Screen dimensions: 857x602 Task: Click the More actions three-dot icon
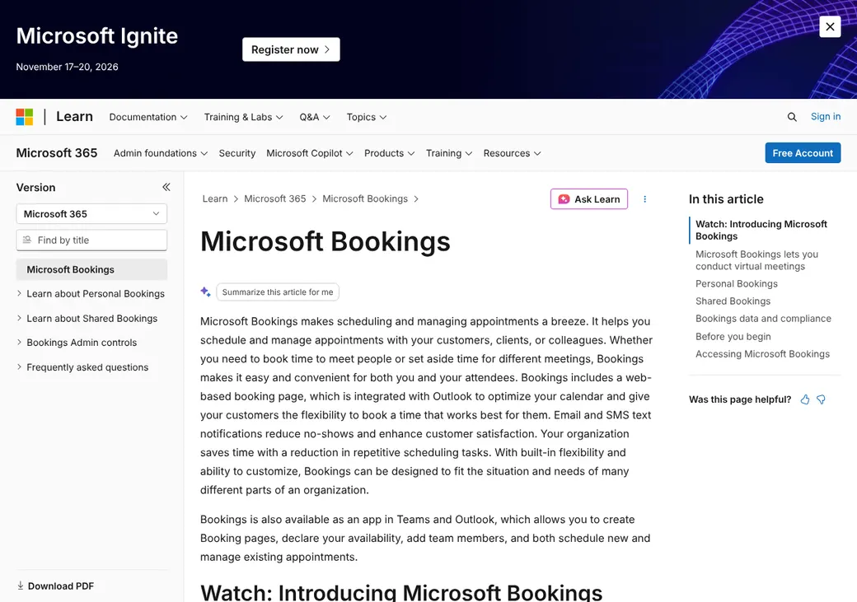tap(645, 198)
